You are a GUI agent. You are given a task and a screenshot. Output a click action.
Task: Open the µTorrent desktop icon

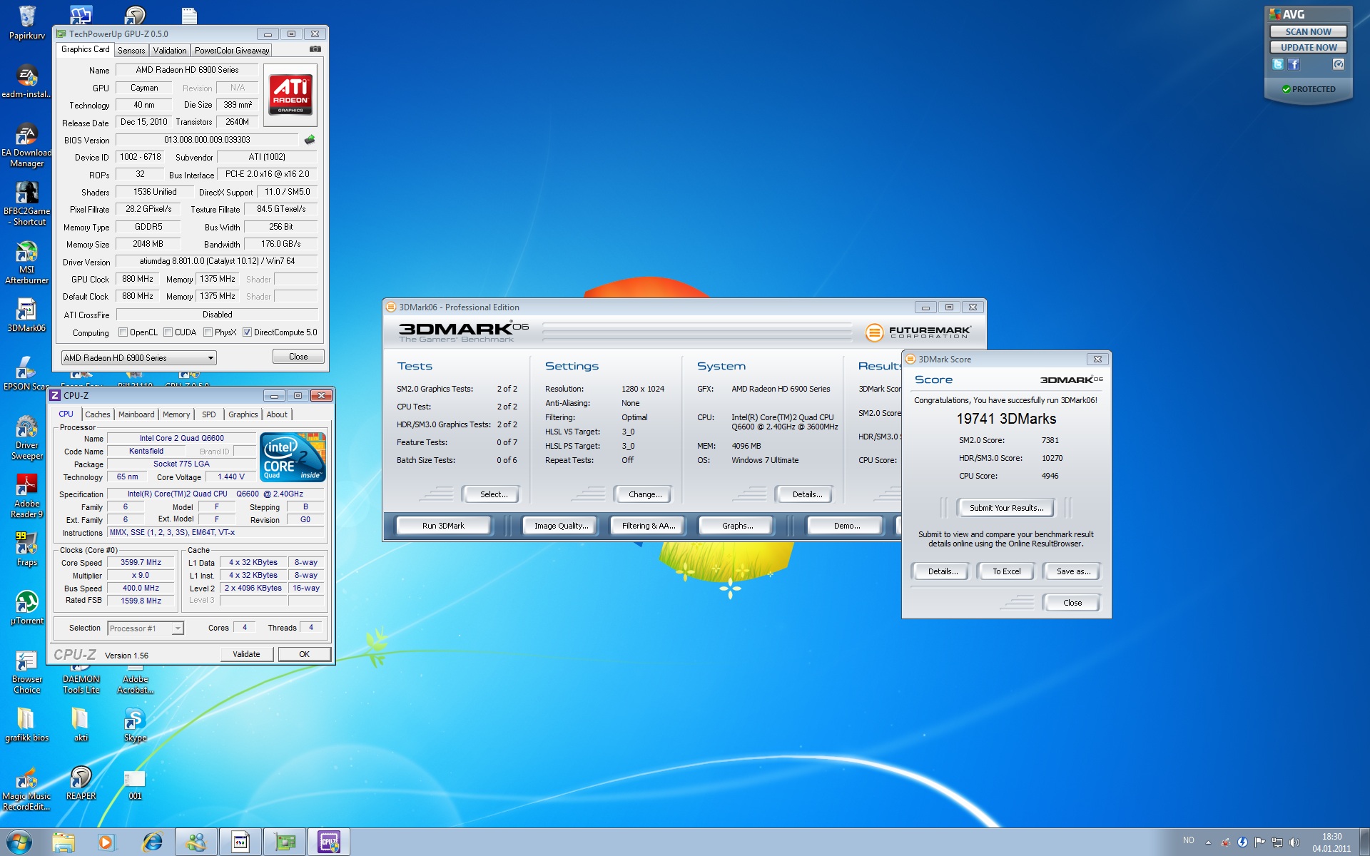(26, 608)
